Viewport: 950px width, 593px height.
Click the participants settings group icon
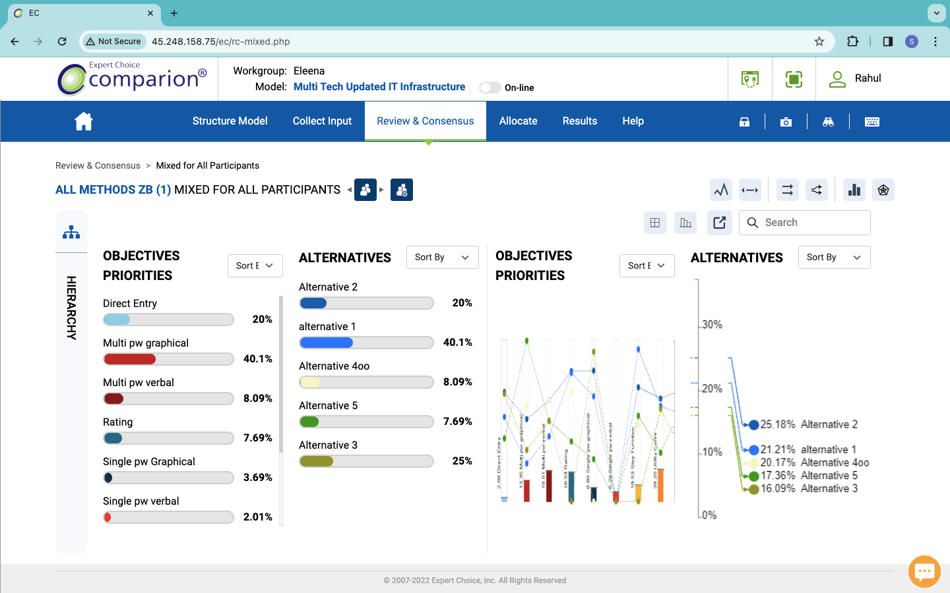[402, 190]
